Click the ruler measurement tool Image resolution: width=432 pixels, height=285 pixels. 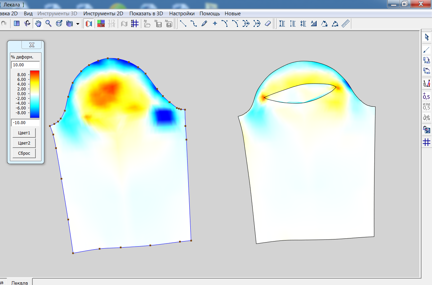346,23
